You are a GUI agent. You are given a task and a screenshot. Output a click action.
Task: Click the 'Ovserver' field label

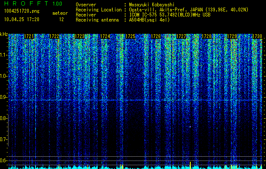[x=86, y=5]
